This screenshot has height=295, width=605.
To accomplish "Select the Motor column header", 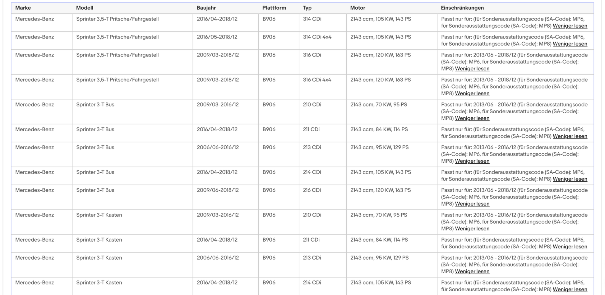I will (x=358, y=8).
